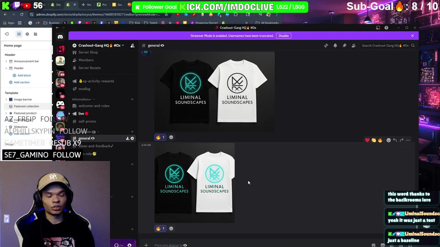440x247 pixels.
Task: Collapse Header group in Shopify editor
Action: click(x=6, y=68)
